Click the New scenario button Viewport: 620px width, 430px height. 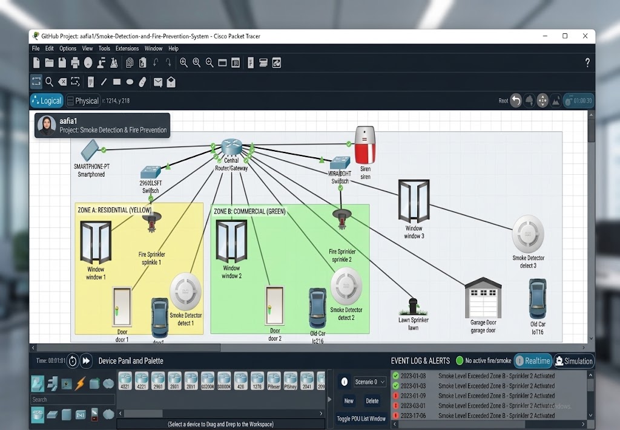coord(348,401)
